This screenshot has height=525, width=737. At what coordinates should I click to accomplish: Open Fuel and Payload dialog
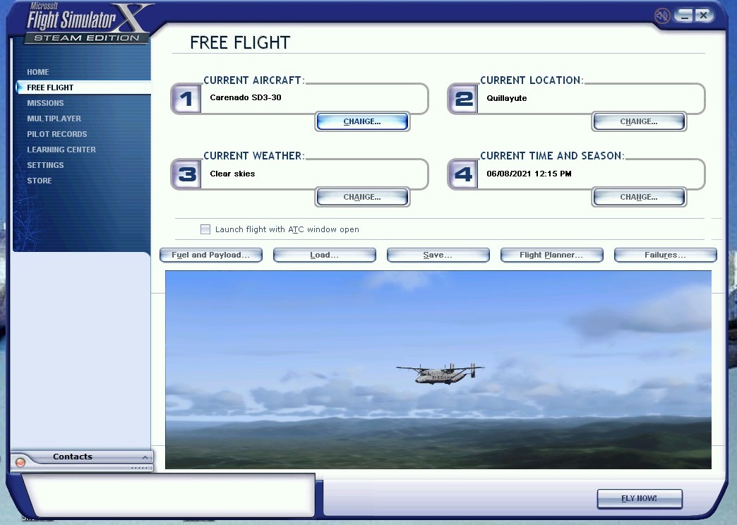[211, 255]
